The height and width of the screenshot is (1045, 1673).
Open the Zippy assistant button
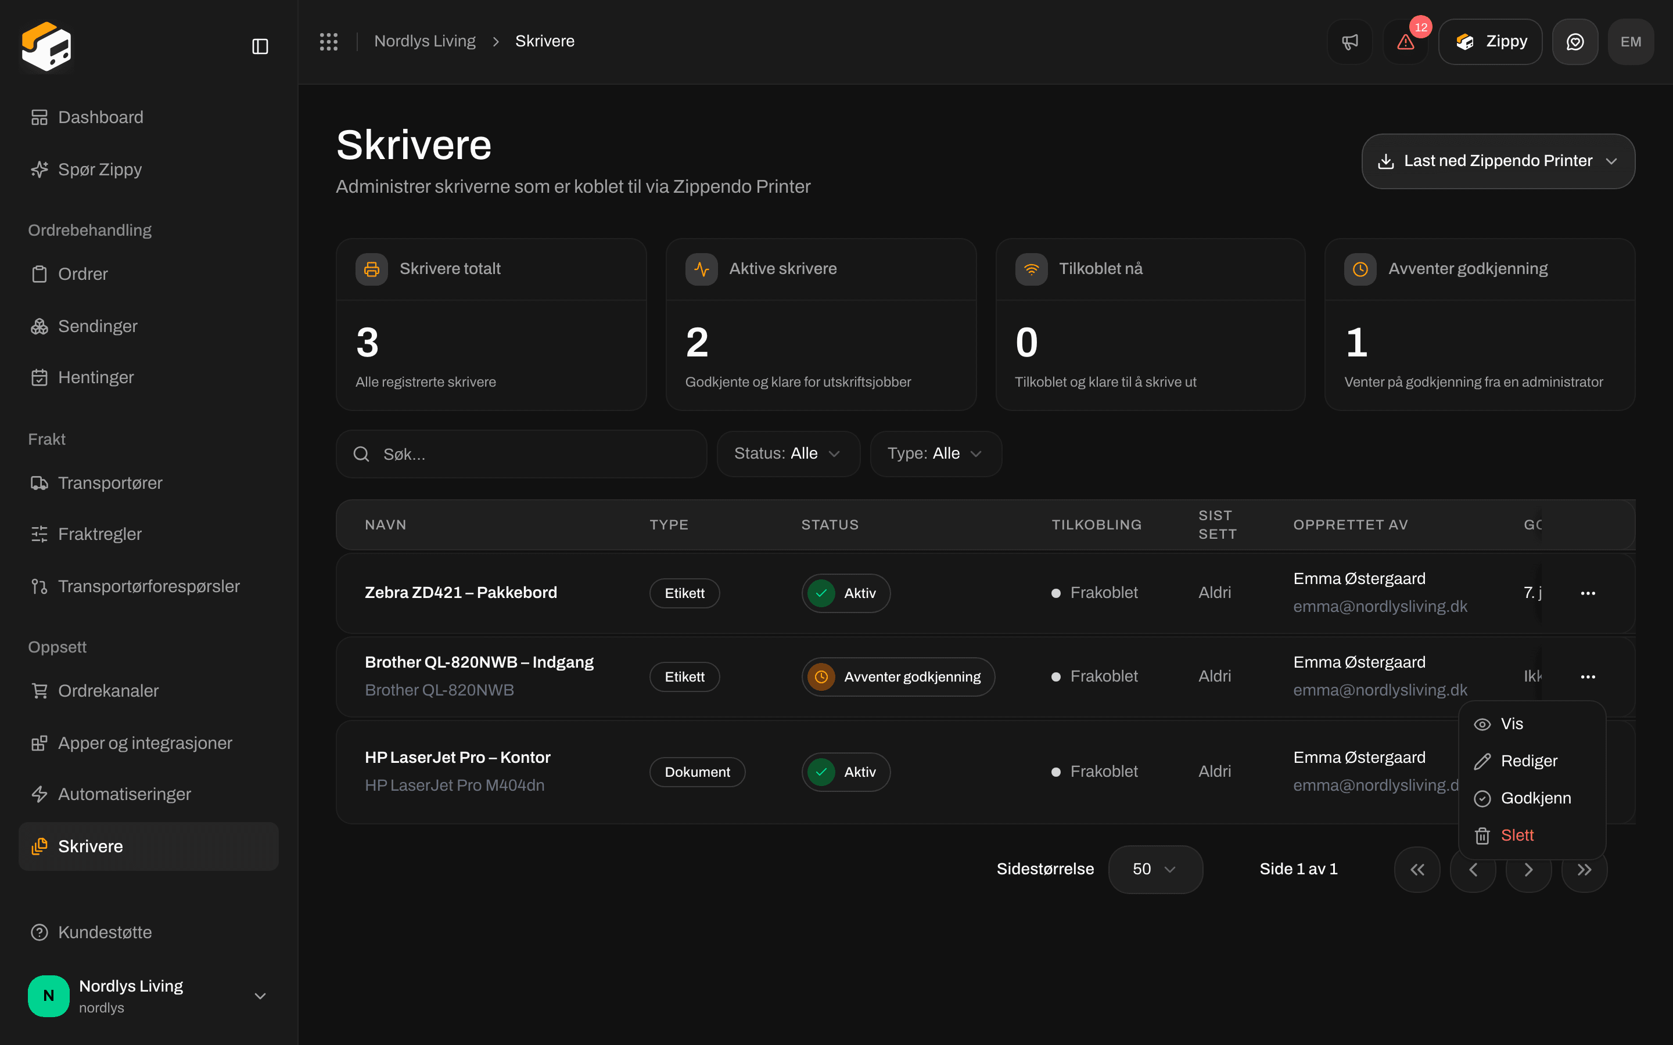tap(1490, 41)
